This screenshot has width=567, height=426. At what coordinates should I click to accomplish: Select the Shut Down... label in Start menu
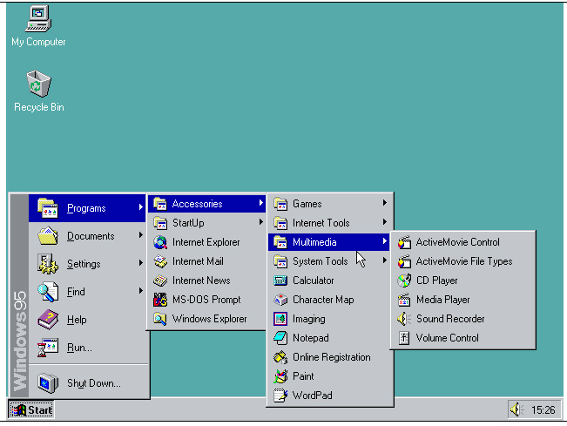(94, 383)
